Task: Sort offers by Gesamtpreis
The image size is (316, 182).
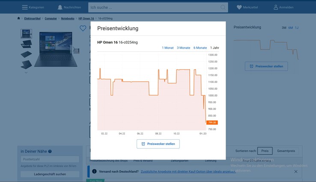Action: pyautogui.click(x=286, y=151)
